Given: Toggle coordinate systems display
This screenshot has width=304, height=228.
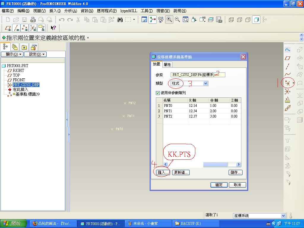Looking at the screenshot, I should (x=33, y=28).
